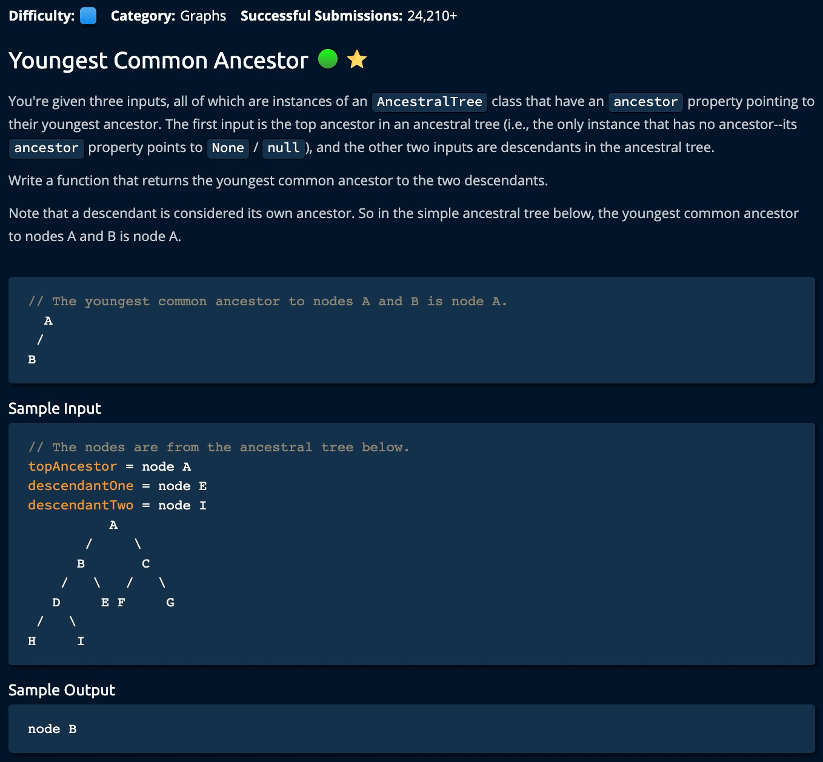Click the Sample Output heading

[x=62, y=690]
